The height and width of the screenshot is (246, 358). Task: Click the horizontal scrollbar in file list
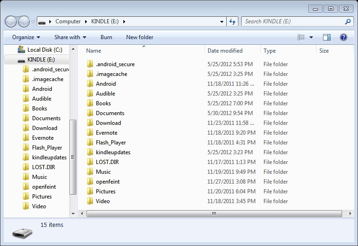point(214,214)
